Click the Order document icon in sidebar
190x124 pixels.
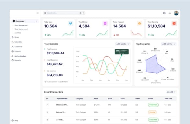[x=12, y=37]
